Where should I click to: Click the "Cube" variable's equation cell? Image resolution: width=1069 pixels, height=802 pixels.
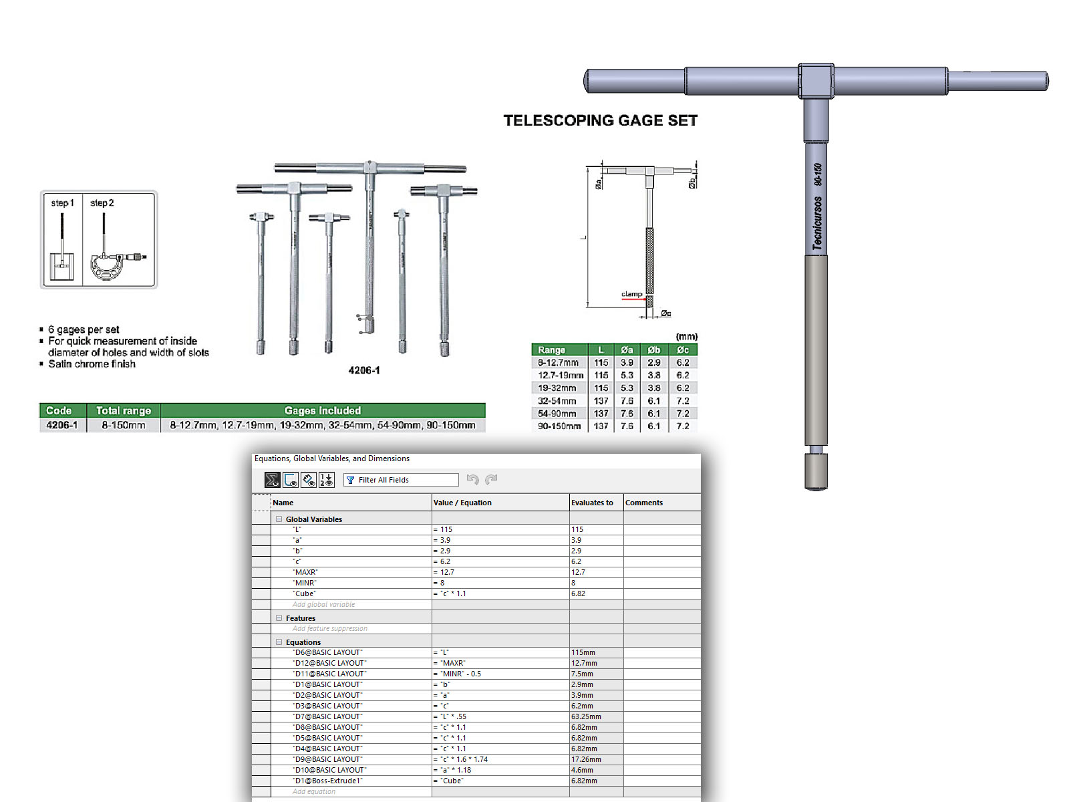(500, 593)
